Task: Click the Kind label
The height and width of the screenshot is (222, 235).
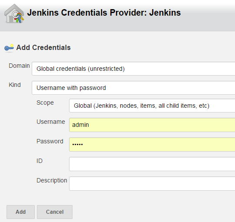Action: 15,85
